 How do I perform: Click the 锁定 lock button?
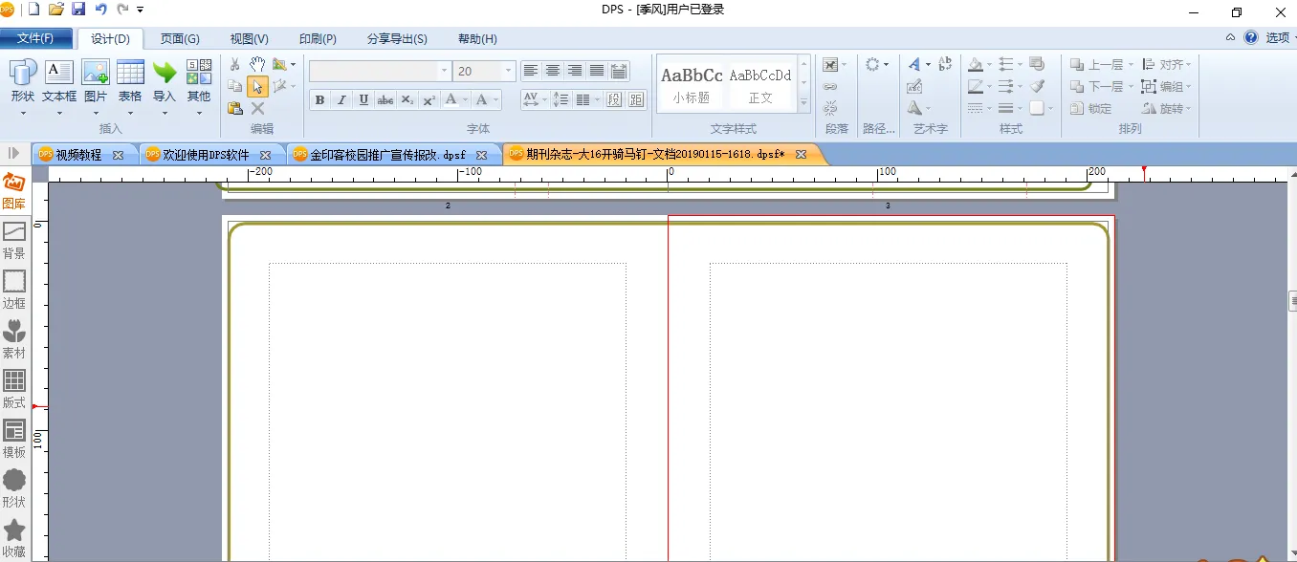coord(1091,109)
